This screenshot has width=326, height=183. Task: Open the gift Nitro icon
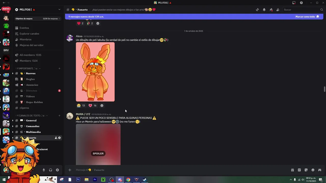(x=292, y=170)
